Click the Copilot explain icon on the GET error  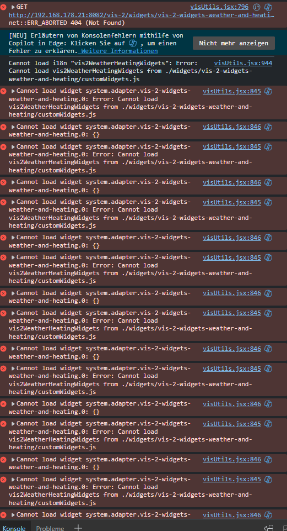point(268,7)
